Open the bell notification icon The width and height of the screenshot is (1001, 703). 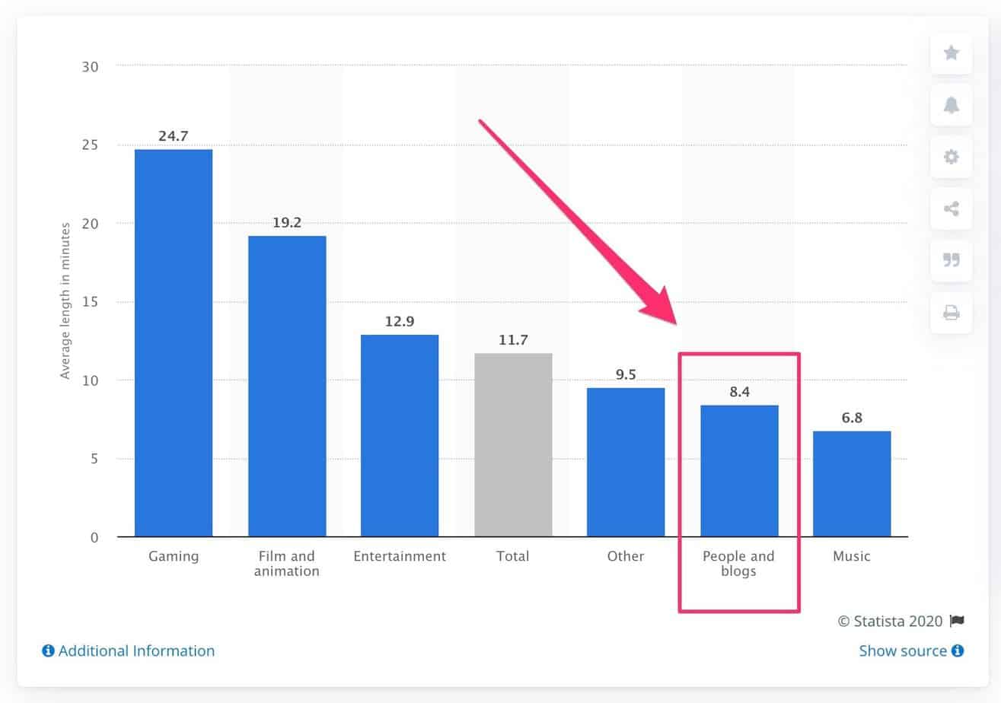[950, 106]
